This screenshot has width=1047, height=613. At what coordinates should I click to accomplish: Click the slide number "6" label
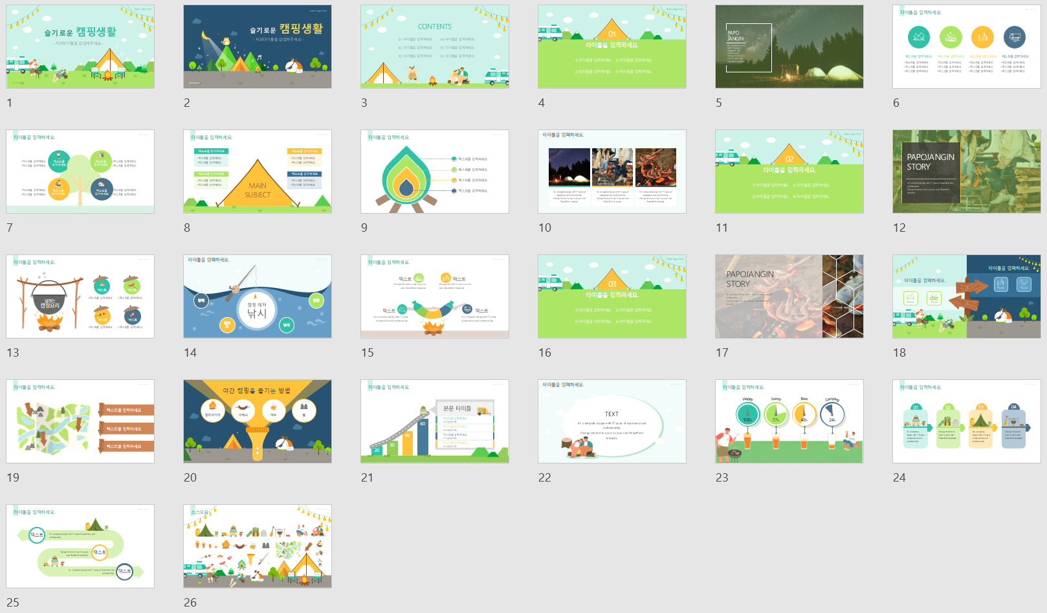(896, 103)
